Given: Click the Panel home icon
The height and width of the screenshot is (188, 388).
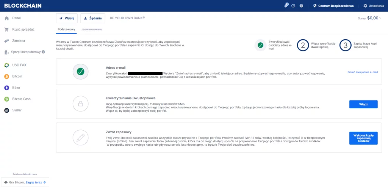Looking at the screenshot, I should click(x=7, y=18).
